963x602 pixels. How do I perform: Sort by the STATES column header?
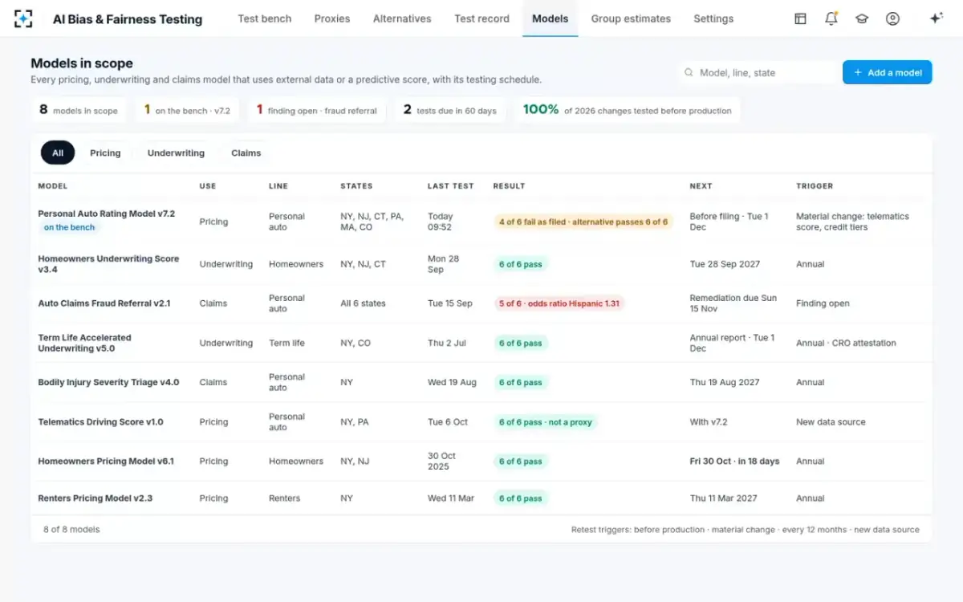pyautogui.click(x=356, y=185)
